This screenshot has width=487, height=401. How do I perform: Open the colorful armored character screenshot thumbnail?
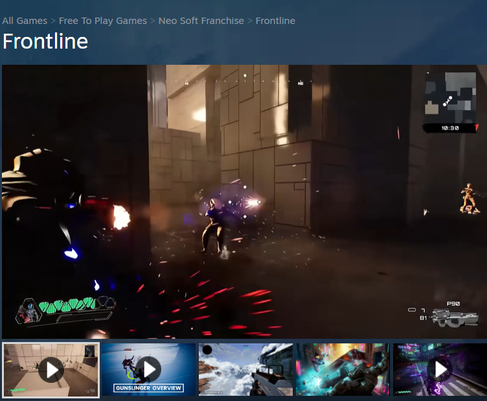coord(343,369)
